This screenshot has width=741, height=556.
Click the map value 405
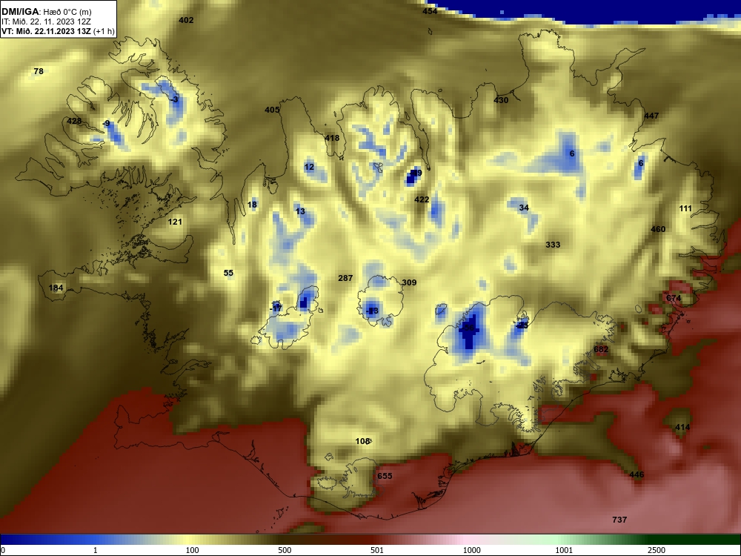272,110
